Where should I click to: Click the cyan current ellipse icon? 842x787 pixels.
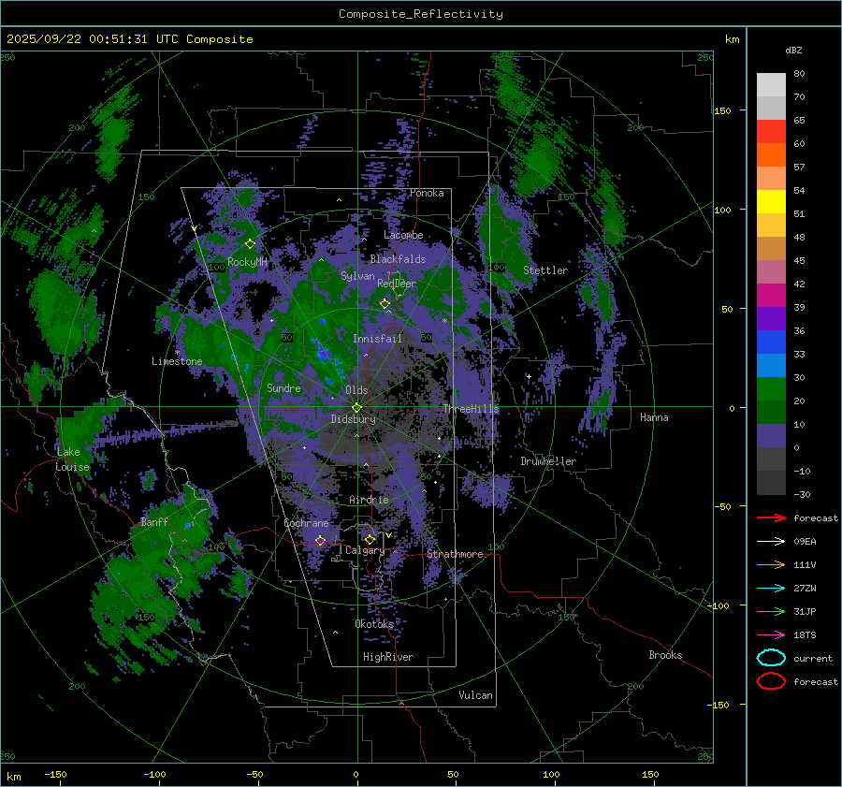click(770, 658)
